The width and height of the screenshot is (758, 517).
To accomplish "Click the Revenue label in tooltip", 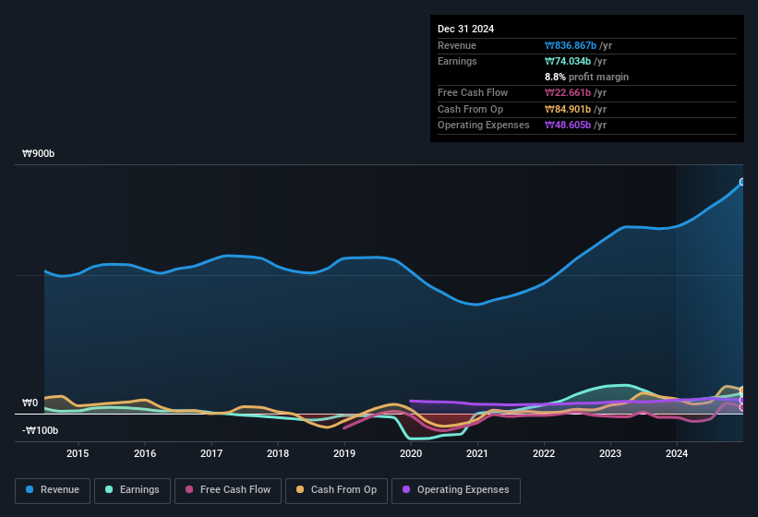I will [457, 45].
